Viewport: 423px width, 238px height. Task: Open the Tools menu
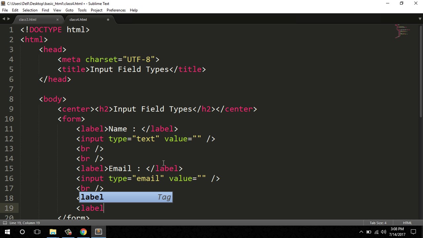click(x=82, y=10)
